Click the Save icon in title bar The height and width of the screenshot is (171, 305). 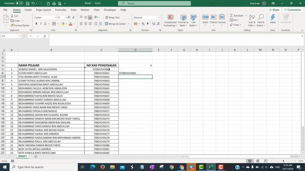pos(28,3)
